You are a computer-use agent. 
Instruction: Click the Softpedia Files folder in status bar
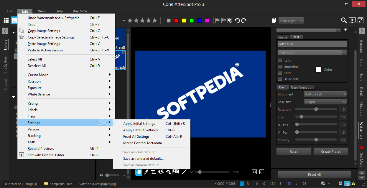(x=58, y=184)
